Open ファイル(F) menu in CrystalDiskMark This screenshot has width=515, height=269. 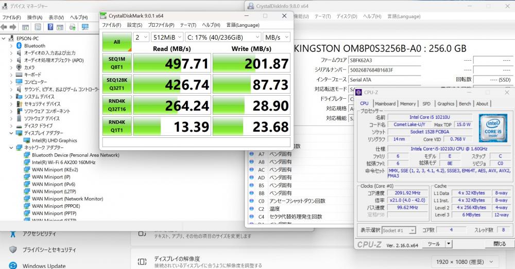click(x=111, y=25)
